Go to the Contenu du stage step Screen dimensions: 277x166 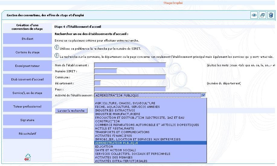pyautogui.click(x=27, y=52)
